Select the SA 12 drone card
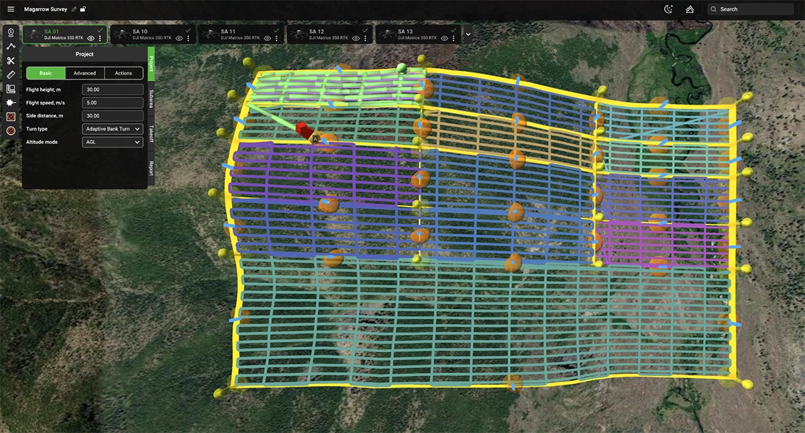 tap(329, 35)
